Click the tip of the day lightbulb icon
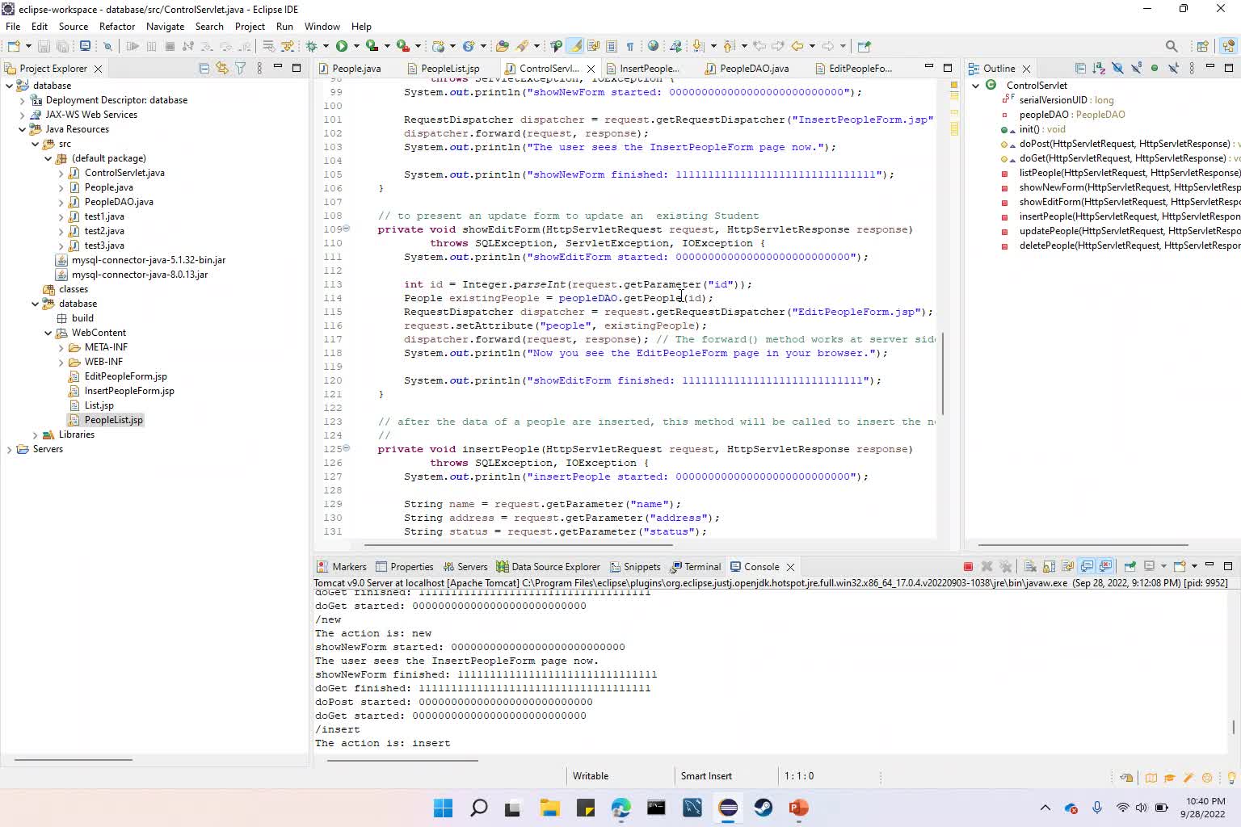This screenshot has height=827, width=1241. [x=1231, y=778]
